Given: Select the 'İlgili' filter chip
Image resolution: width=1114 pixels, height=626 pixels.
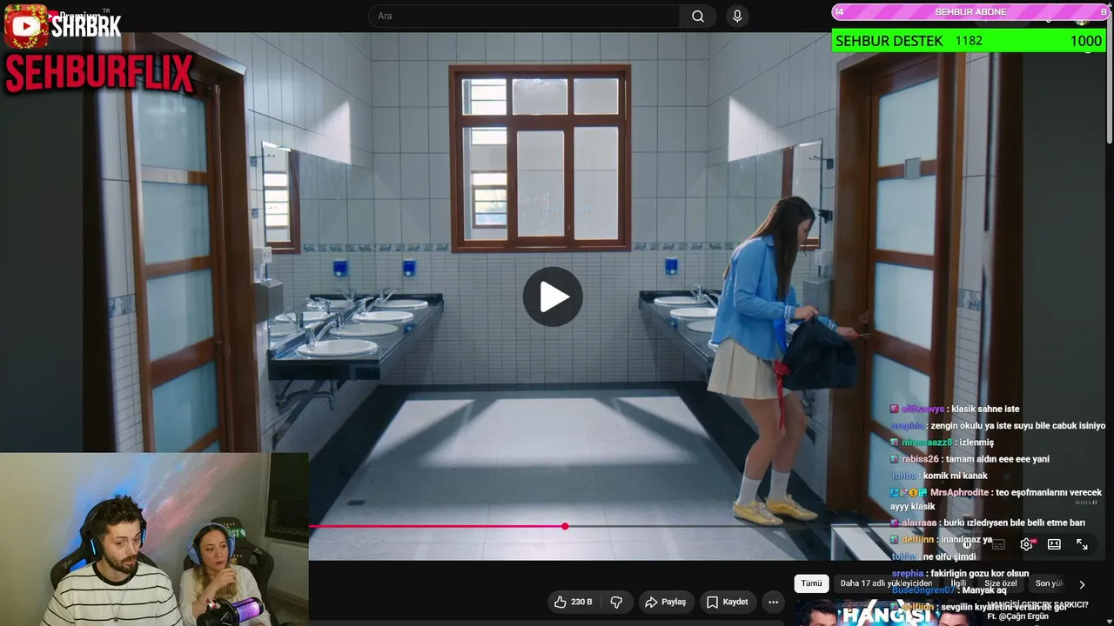Looking at the screenshot, I should click(958, 583).
